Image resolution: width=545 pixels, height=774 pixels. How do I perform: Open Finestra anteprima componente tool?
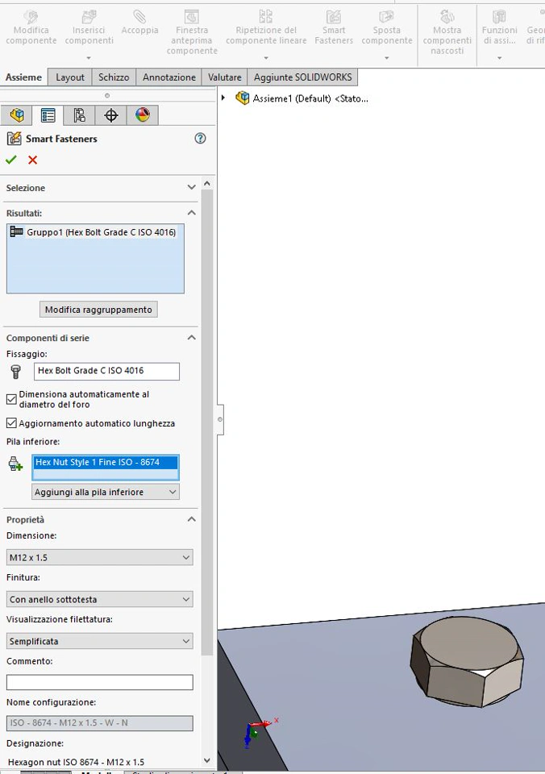[192, 32]
